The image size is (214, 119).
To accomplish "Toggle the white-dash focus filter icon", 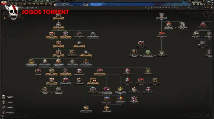I will pos(166,8).
